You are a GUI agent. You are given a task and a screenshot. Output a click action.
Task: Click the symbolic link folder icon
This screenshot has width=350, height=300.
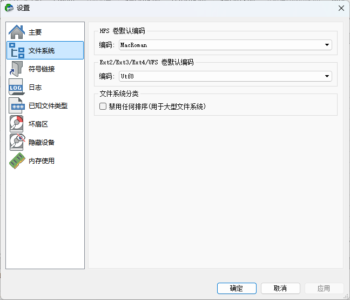pos(17,69)
